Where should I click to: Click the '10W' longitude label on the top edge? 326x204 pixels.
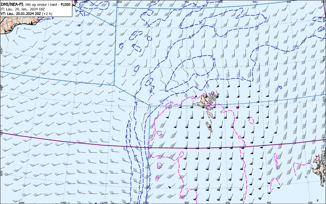153,2
